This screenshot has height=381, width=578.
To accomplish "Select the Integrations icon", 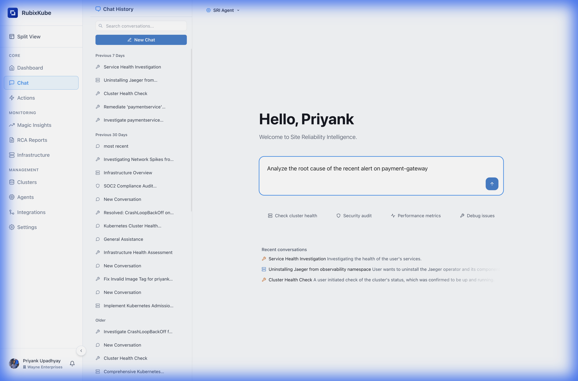I will coord(11,212).
